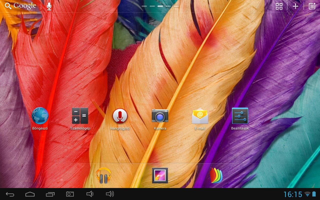Screen dimensions: 320x200
Task: Tap the plus add widget button
Action: point(295,6)
